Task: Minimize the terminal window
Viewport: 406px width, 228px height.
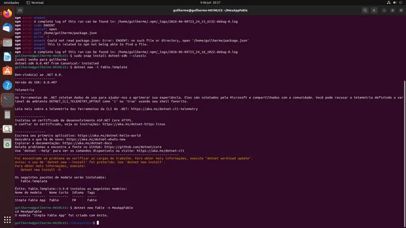Action: (384, 10)
